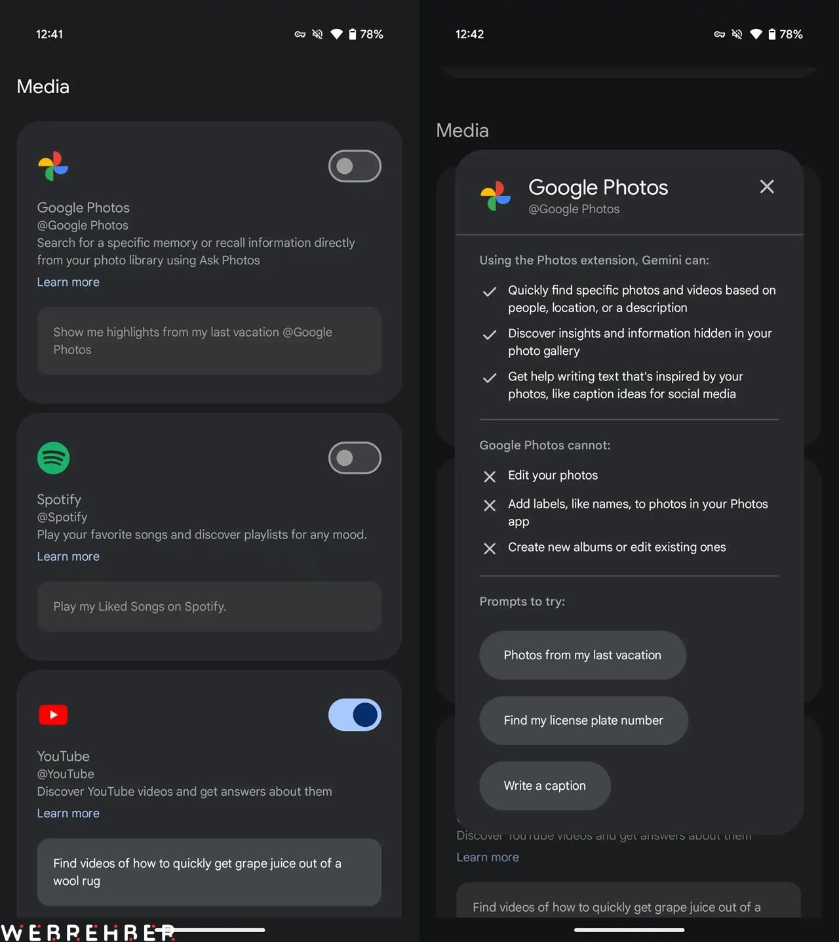Enable the Google Photos extension toggle

coord(355,166)
